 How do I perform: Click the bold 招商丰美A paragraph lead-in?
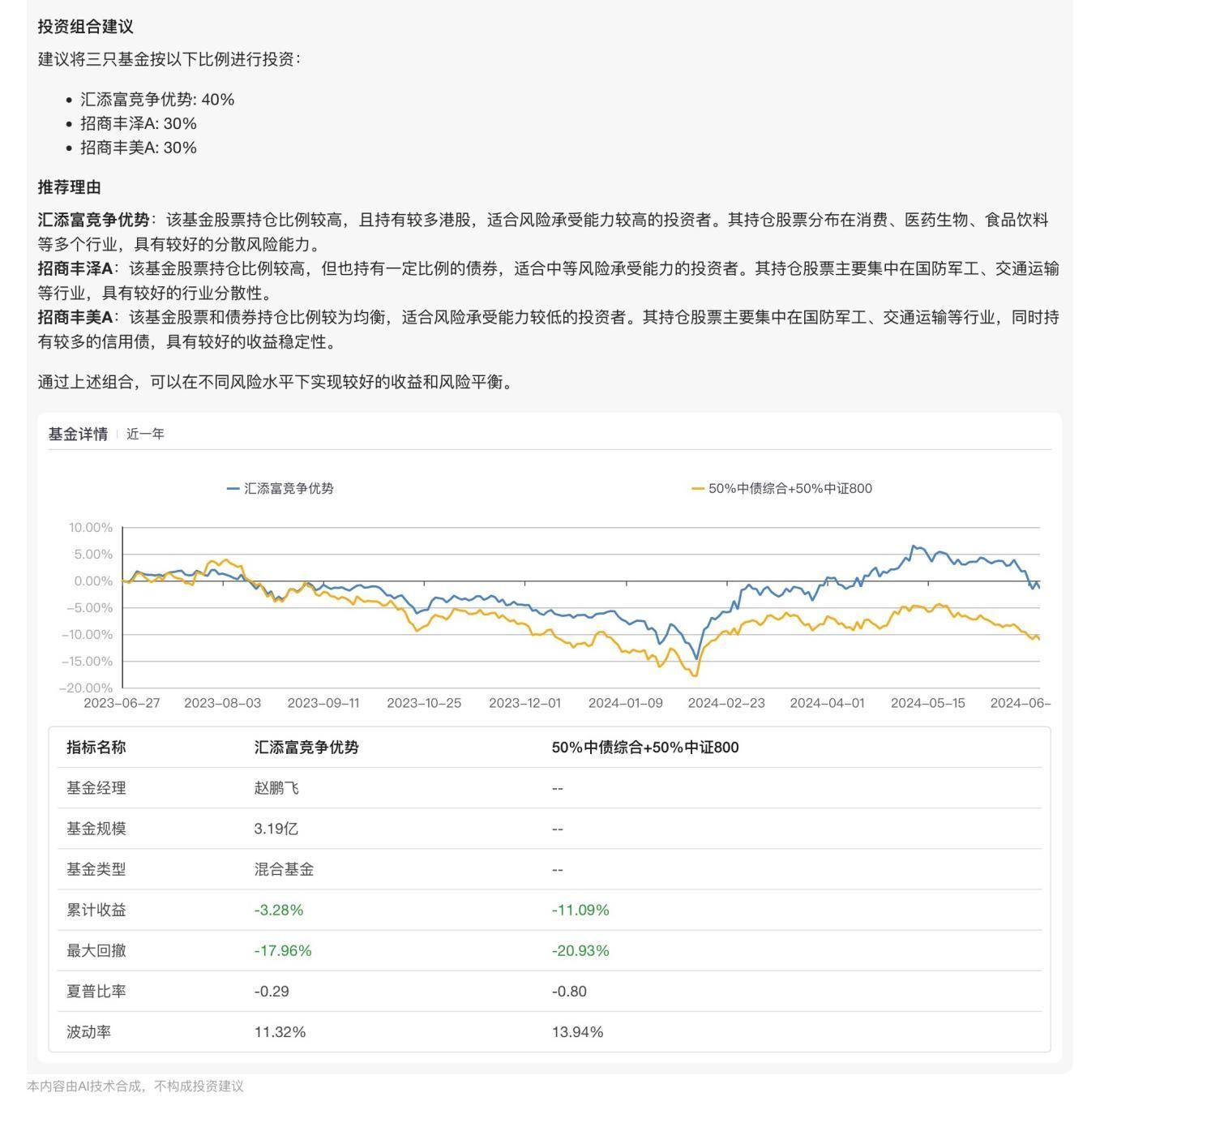[75, 317]
